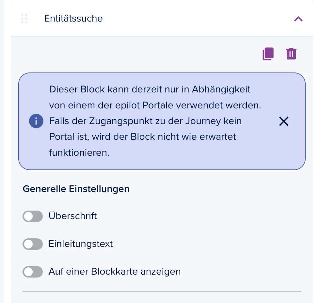Click the divider line below the toggles

coord(162,292)
